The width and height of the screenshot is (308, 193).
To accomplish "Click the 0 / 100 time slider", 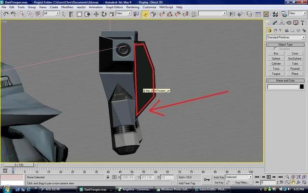I will coord(19,165).
